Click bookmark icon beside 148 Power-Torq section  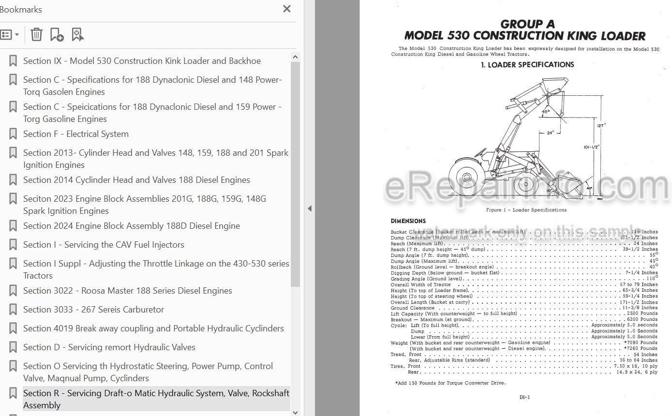click(13, 80)
